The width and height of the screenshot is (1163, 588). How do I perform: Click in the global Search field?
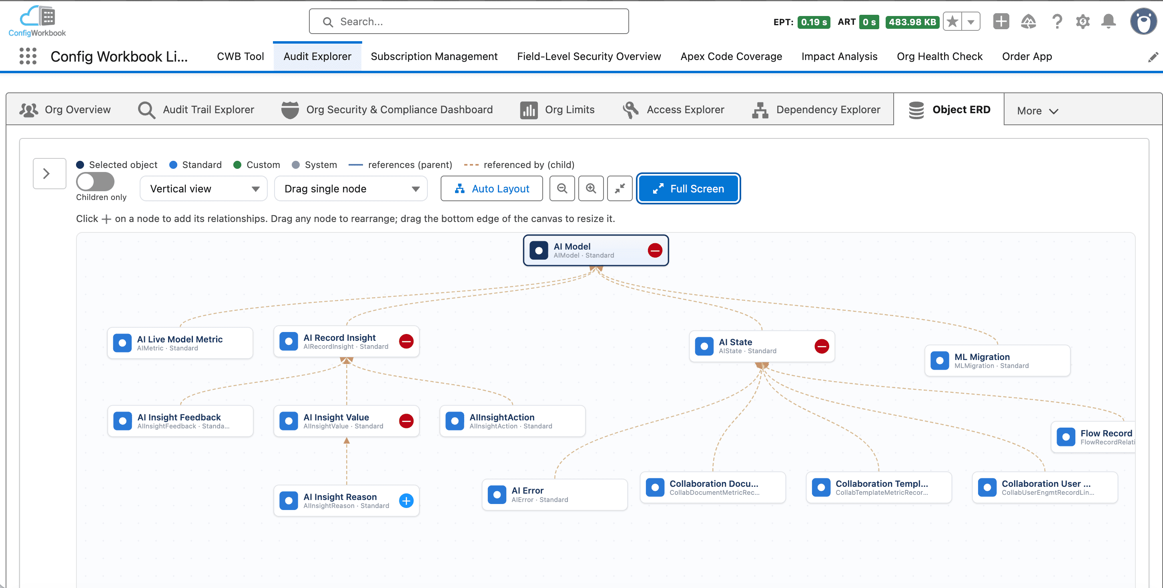[469, 22]
